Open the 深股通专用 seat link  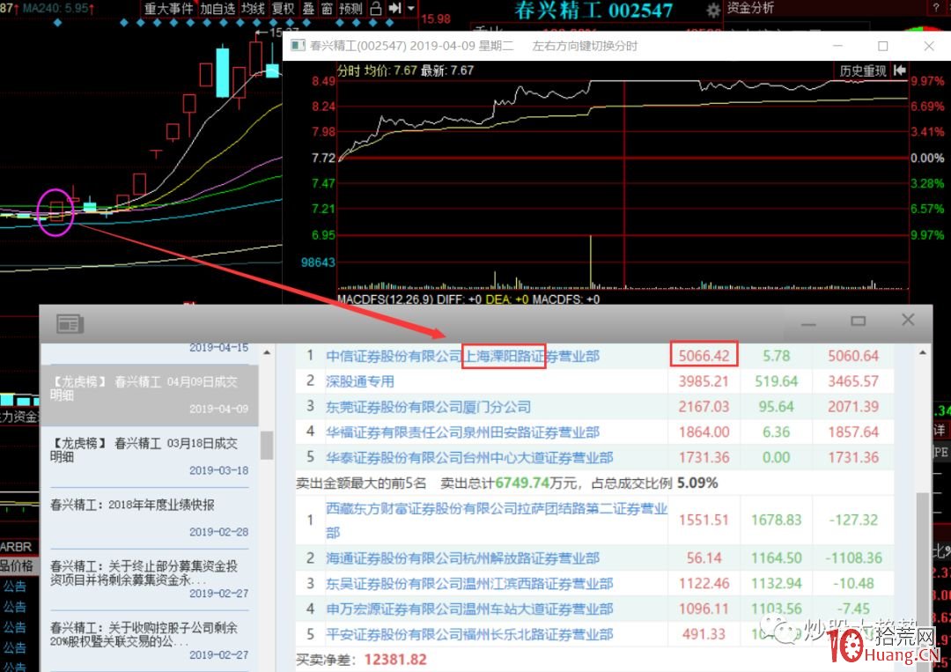coord(360,381)
